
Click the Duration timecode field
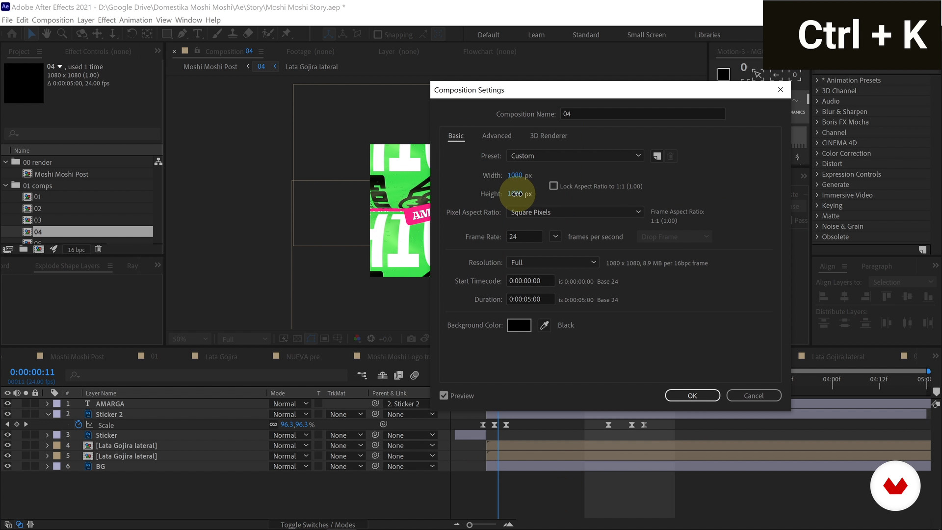(x=530, y=299)
